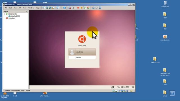This screenshot has width=180, height=101.
Task: Open the Windows menu
Action: 31,8
